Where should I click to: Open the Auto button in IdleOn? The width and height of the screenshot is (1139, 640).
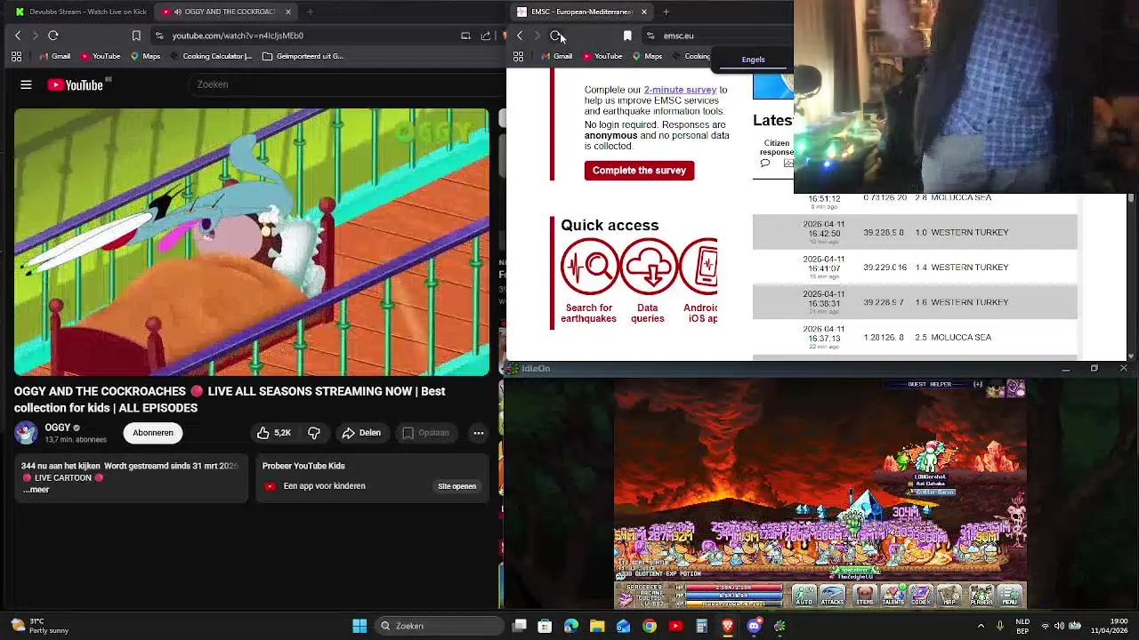pos(804,596)
